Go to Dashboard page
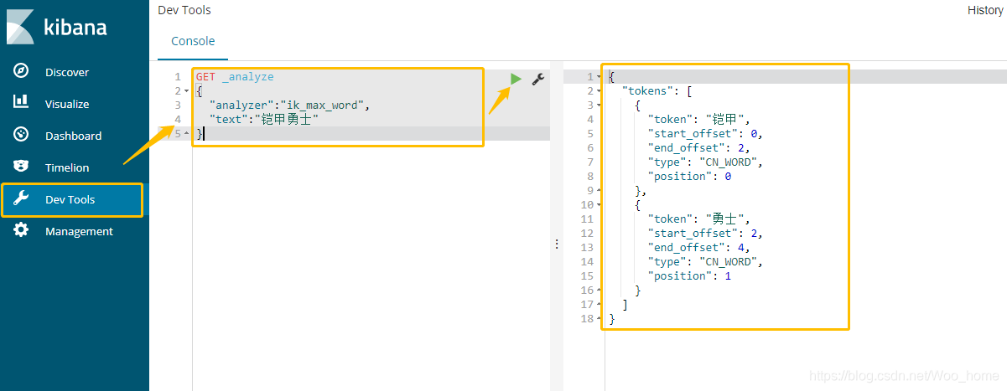This screenshot has height=391, width=1007. (74, 136)
